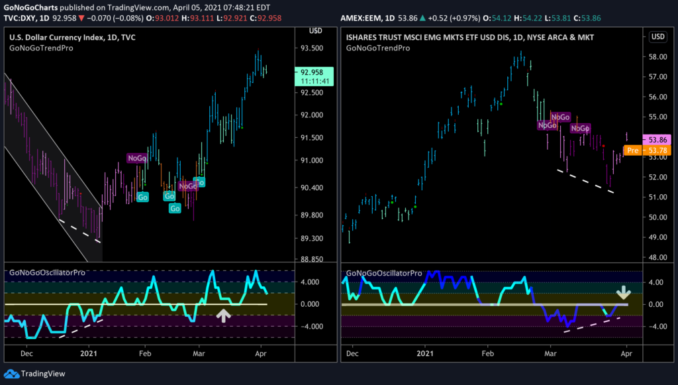Click the Feb date on DXY time axis

click(x=145, y=353)
